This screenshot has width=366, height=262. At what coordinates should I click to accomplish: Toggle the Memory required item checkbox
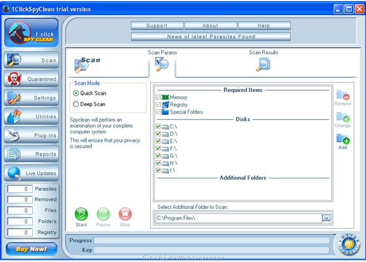click(158, 97)
